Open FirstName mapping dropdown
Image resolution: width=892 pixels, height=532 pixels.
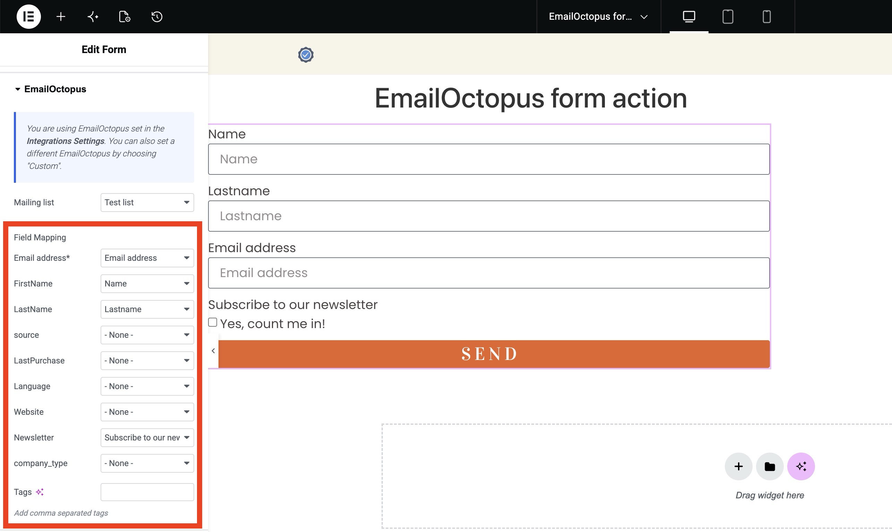147,284
